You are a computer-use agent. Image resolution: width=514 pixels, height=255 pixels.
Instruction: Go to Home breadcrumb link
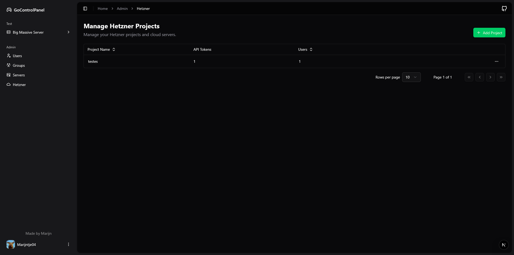pyautogui.click(x=103, y=9)
